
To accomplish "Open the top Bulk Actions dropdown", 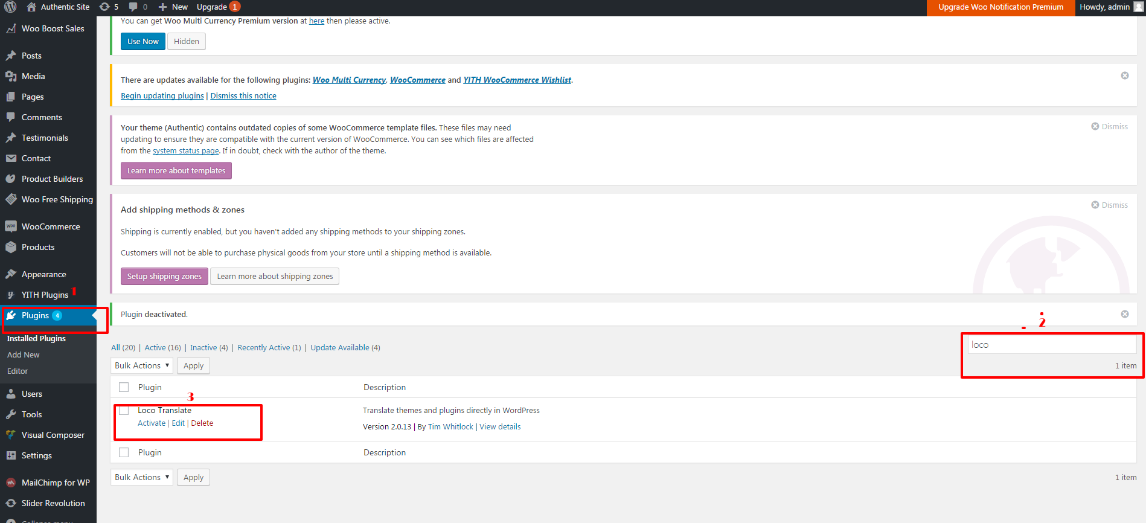I will [x=142, y=365].
